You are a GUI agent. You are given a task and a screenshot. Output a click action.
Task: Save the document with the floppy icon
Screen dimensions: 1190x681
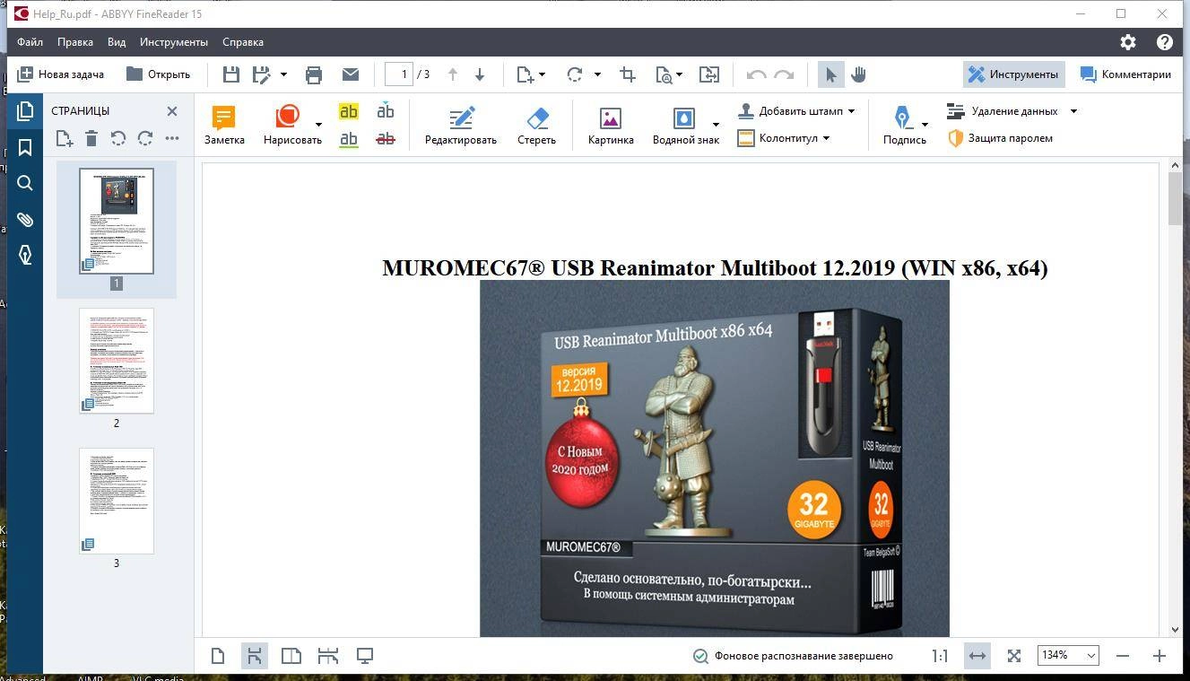pos(231,74)
